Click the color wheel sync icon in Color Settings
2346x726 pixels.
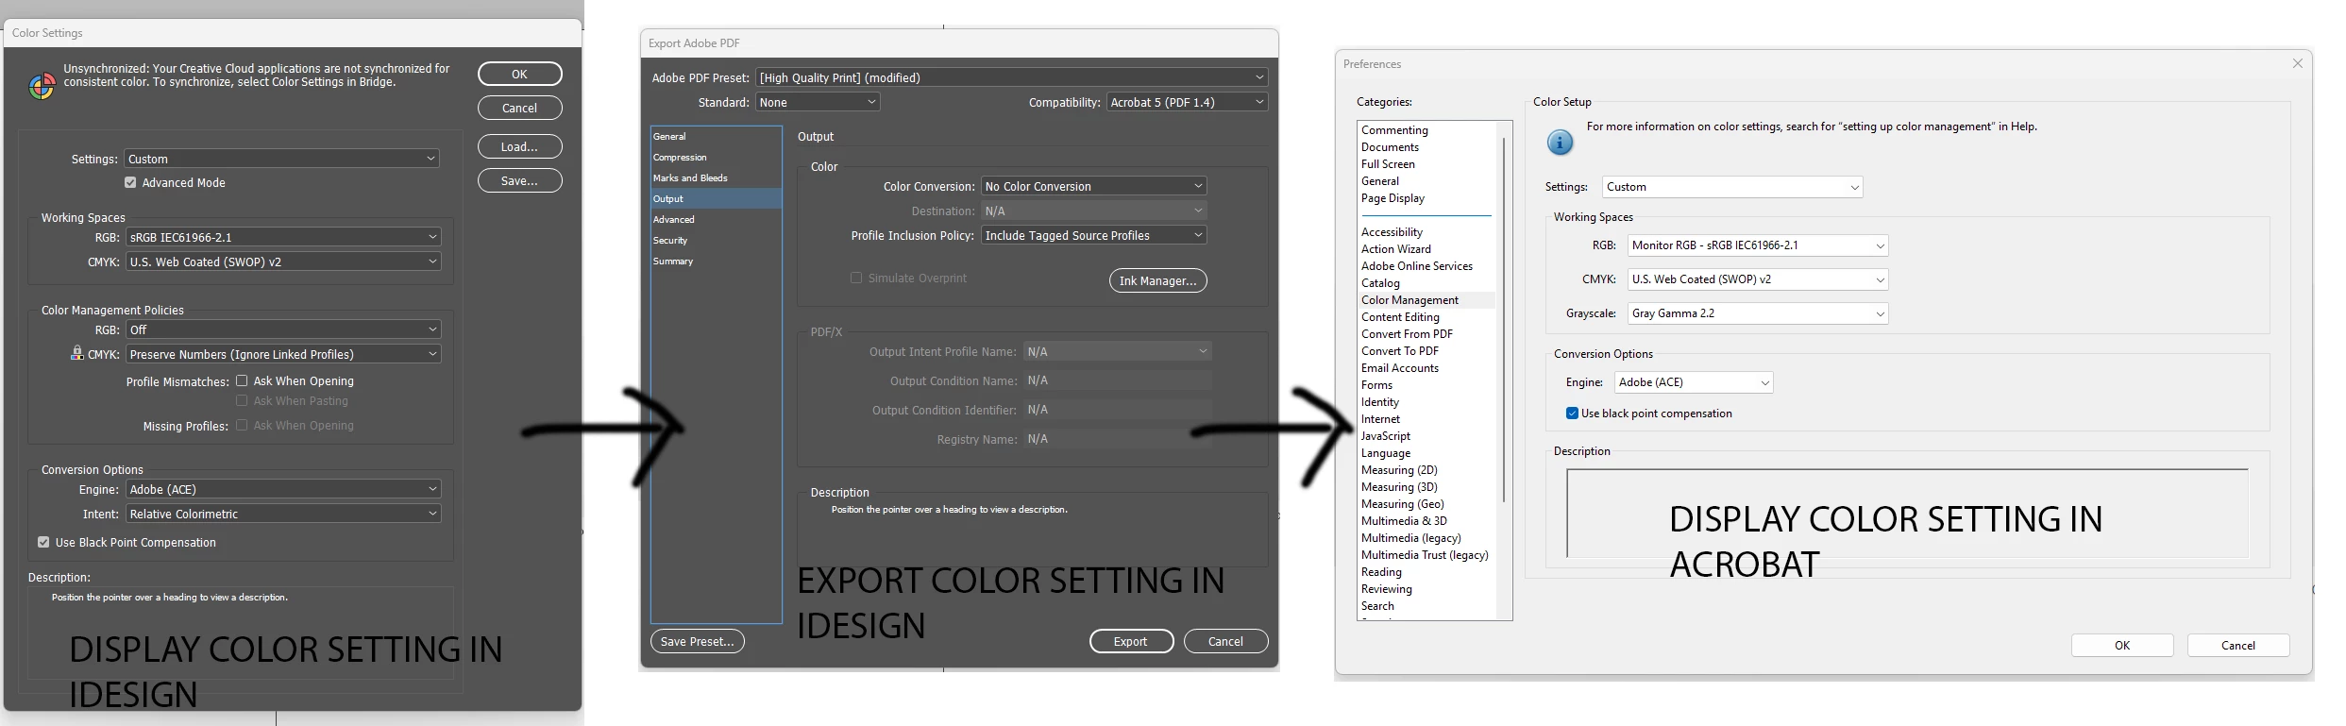point(42,87)
